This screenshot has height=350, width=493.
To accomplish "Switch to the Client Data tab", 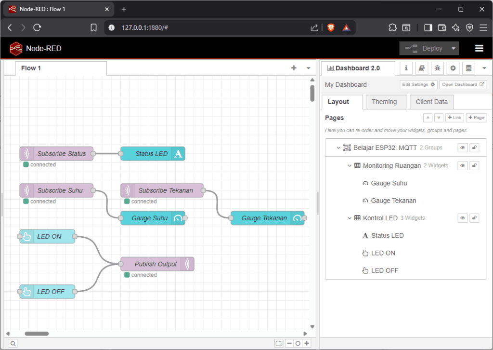I will click(431, 102).
